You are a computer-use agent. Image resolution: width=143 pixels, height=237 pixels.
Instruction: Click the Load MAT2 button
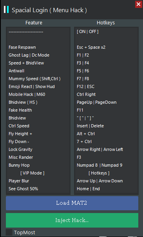72,203
